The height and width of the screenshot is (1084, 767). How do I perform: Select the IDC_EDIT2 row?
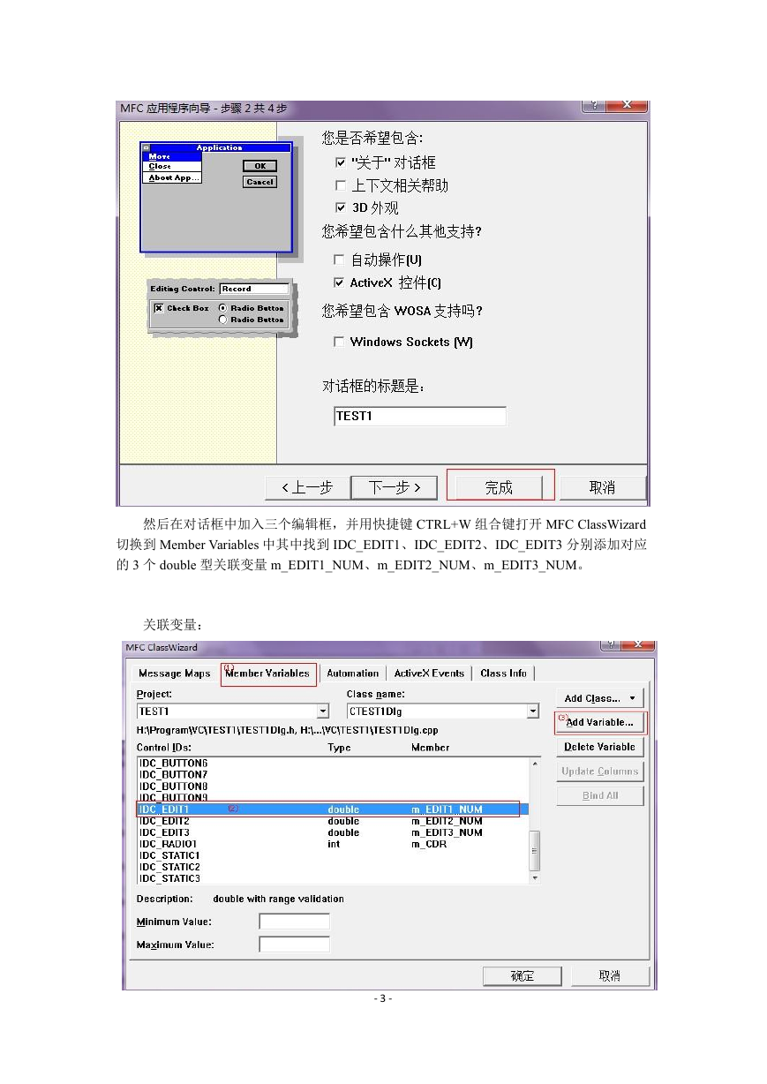(333, 821)
